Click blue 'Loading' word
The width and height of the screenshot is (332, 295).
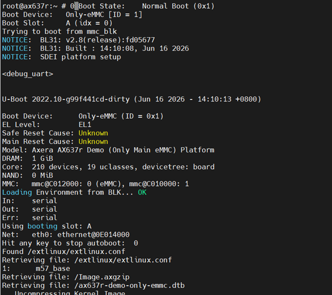coord(17,192)
